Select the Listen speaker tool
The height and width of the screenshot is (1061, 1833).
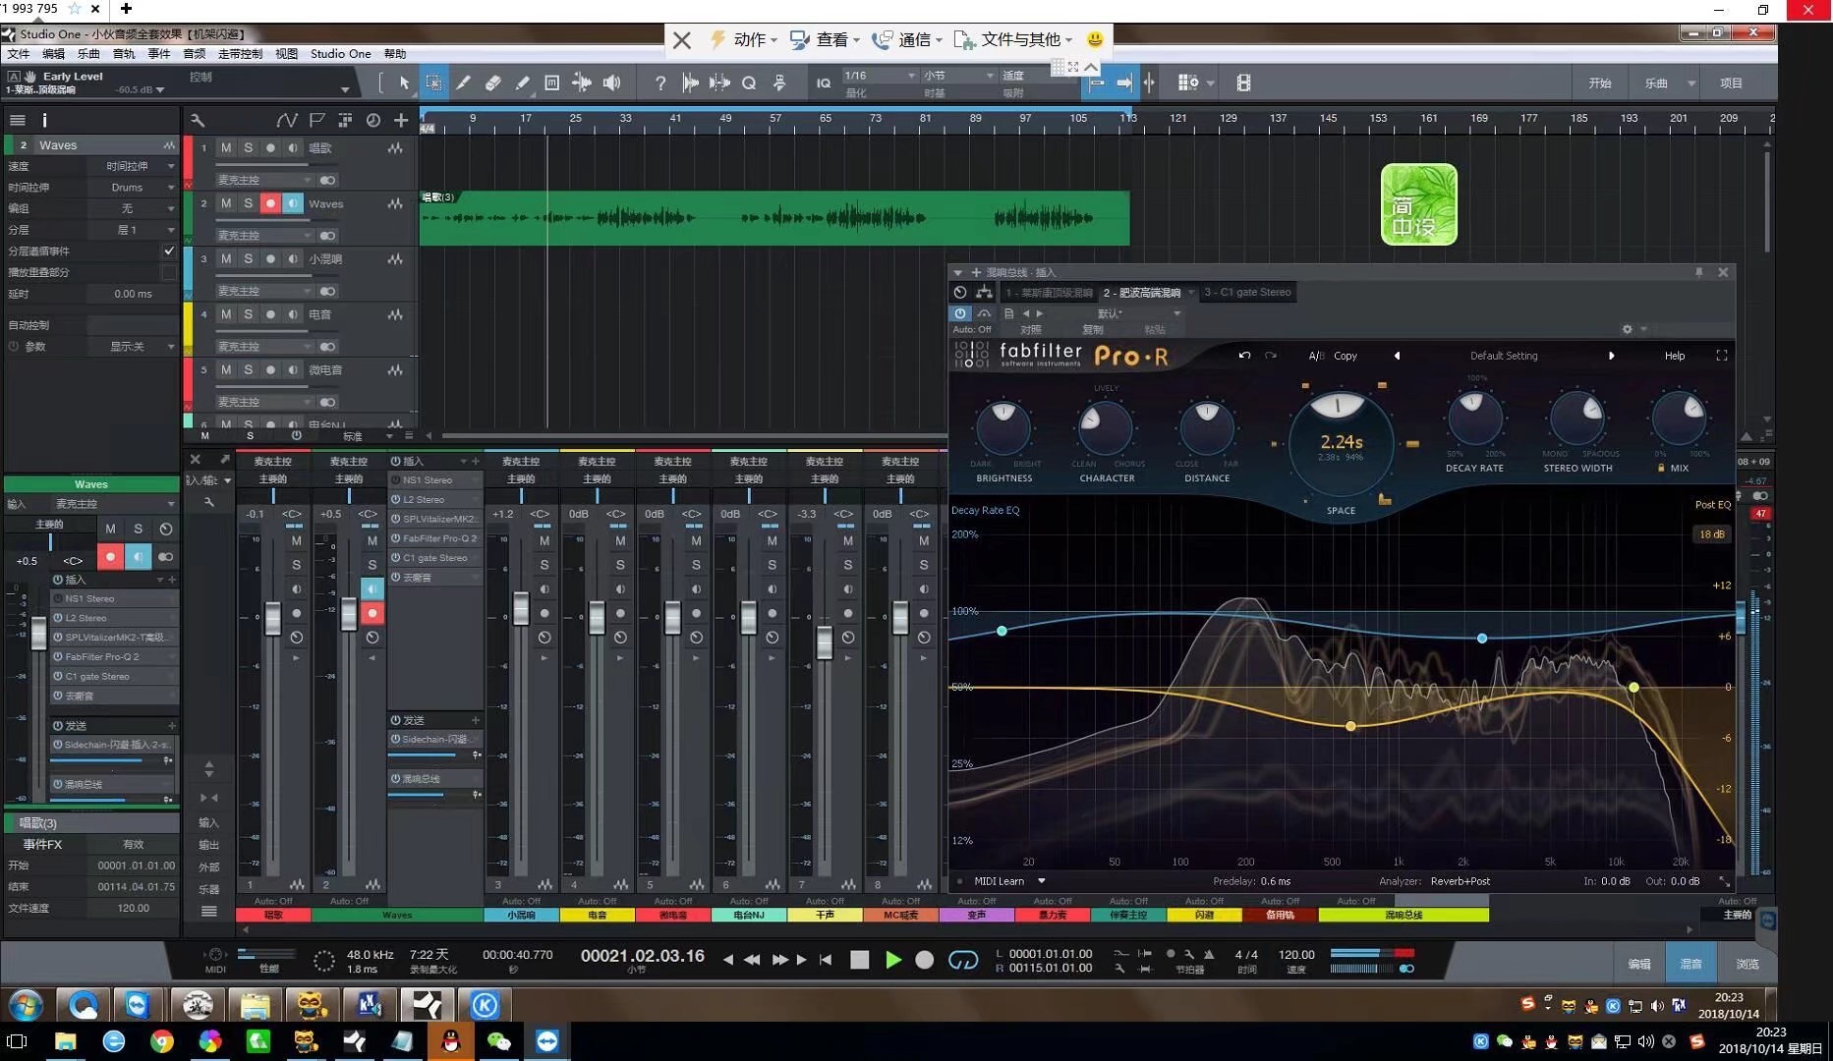point(612,84)
